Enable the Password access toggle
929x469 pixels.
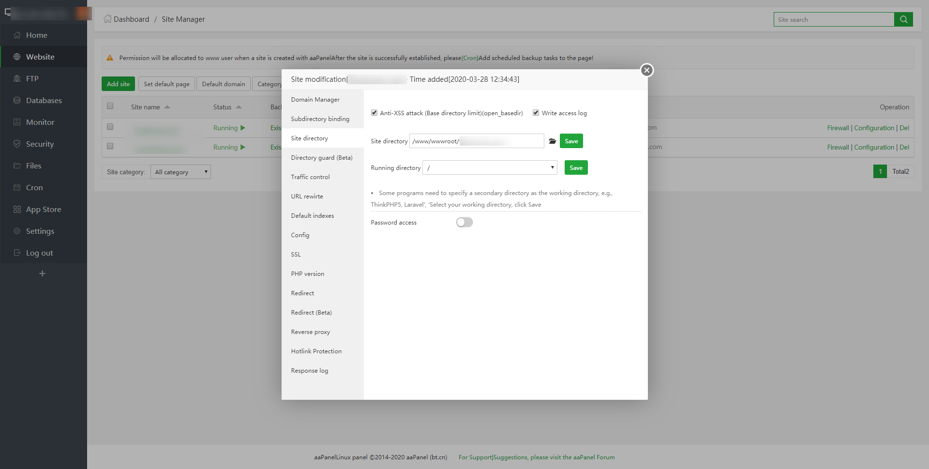point(464,222)
